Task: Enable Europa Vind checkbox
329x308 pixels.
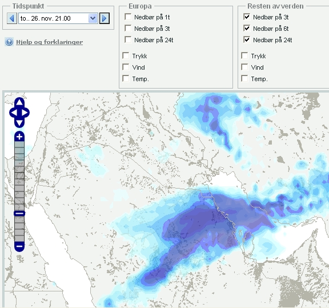Action: (126, 67)
